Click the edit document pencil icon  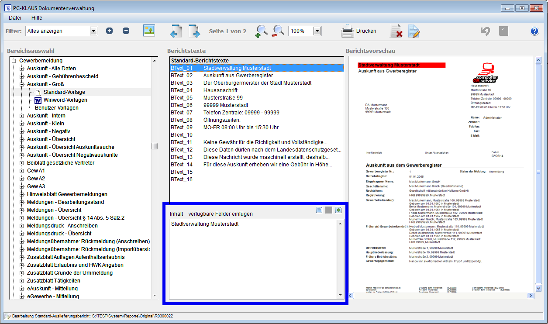pyautogui.click(x=414, y=31)
